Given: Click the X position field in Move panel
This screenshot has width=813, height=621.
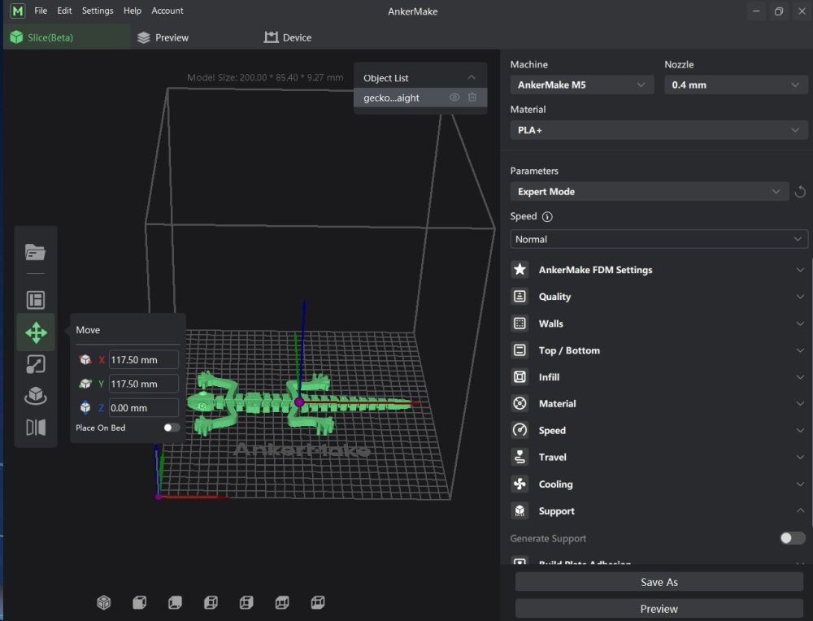Looking at the screenshot, I should pyautogui.click(x=144, y=360).
